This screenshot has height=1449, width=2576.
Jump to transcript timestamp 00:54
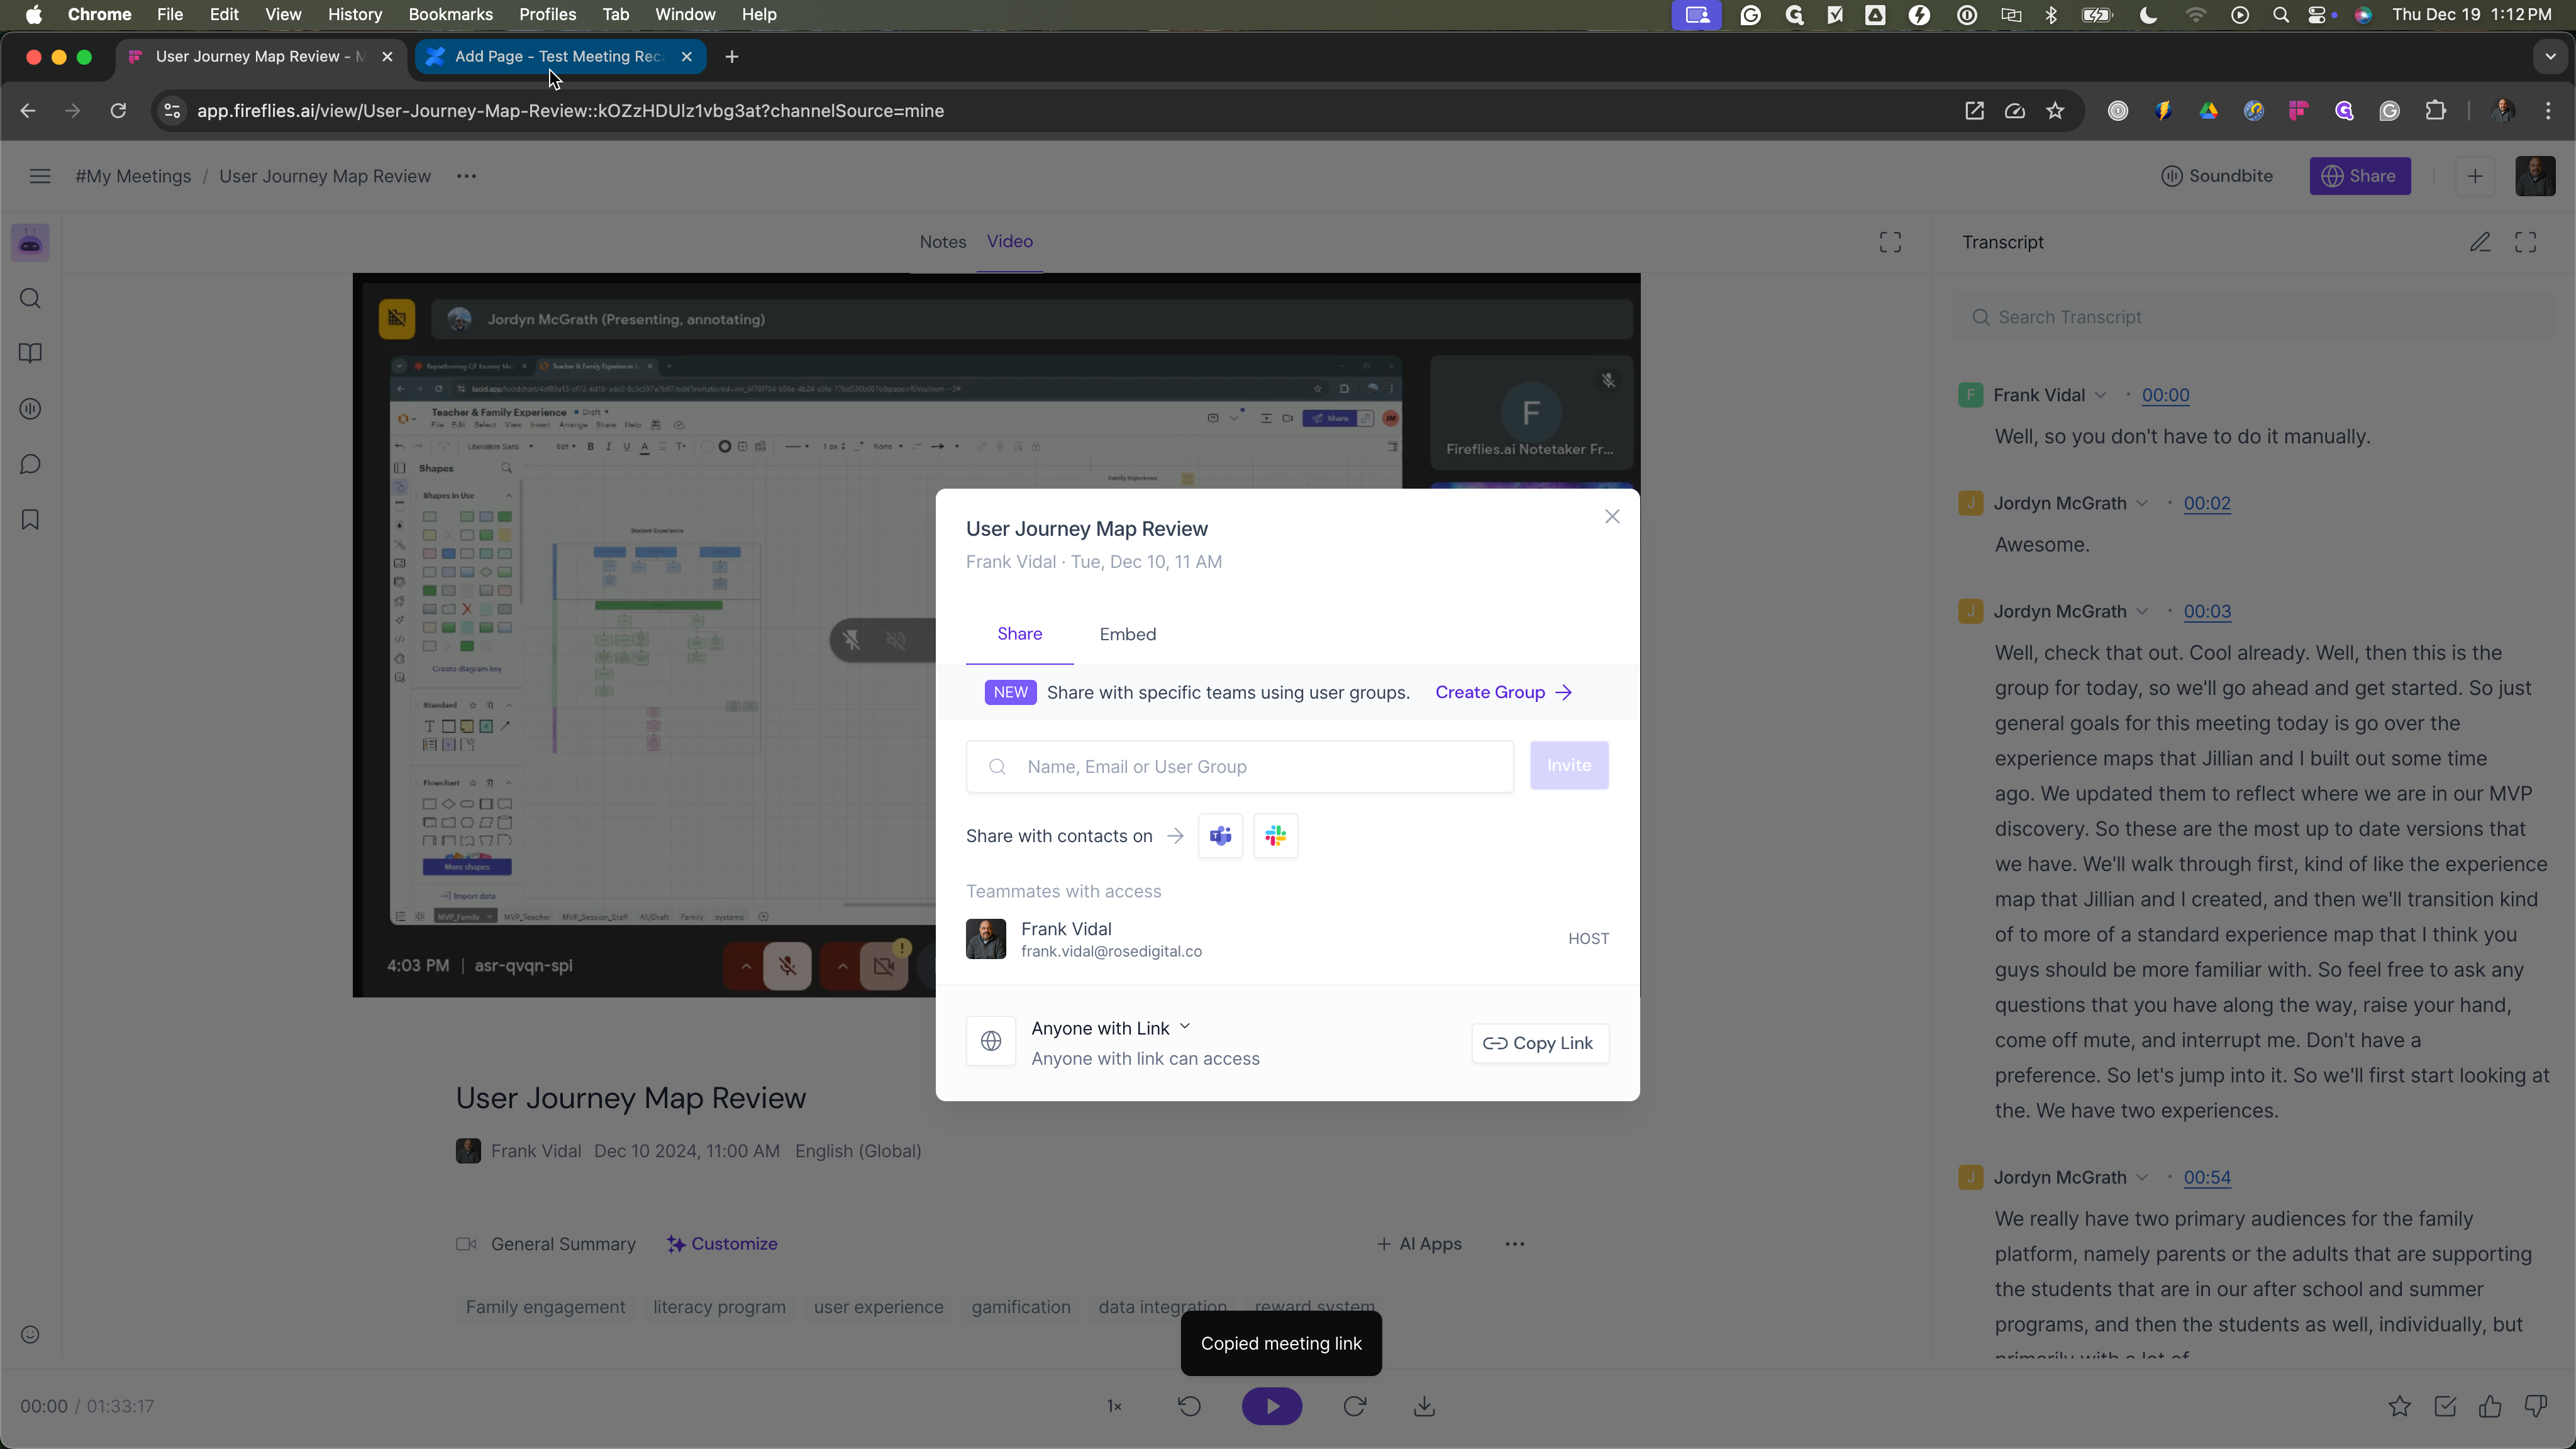[x=2207, y=1177]
